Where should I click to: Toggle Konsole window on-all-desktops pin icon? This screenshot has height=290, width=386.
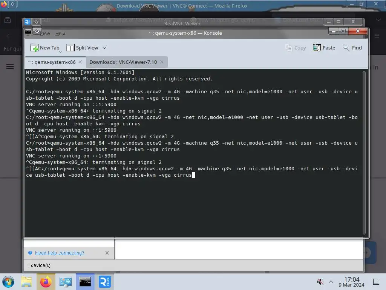click(37, 31)
